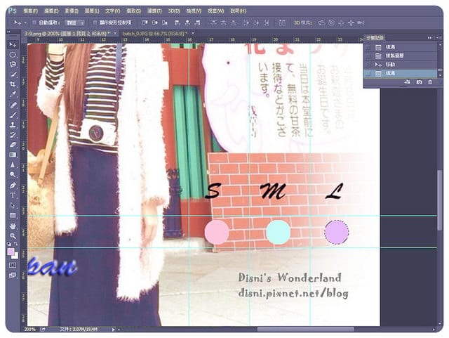449x338 pixels.
Task: Click the 3D roll mode icon
Action: point(331,22)
